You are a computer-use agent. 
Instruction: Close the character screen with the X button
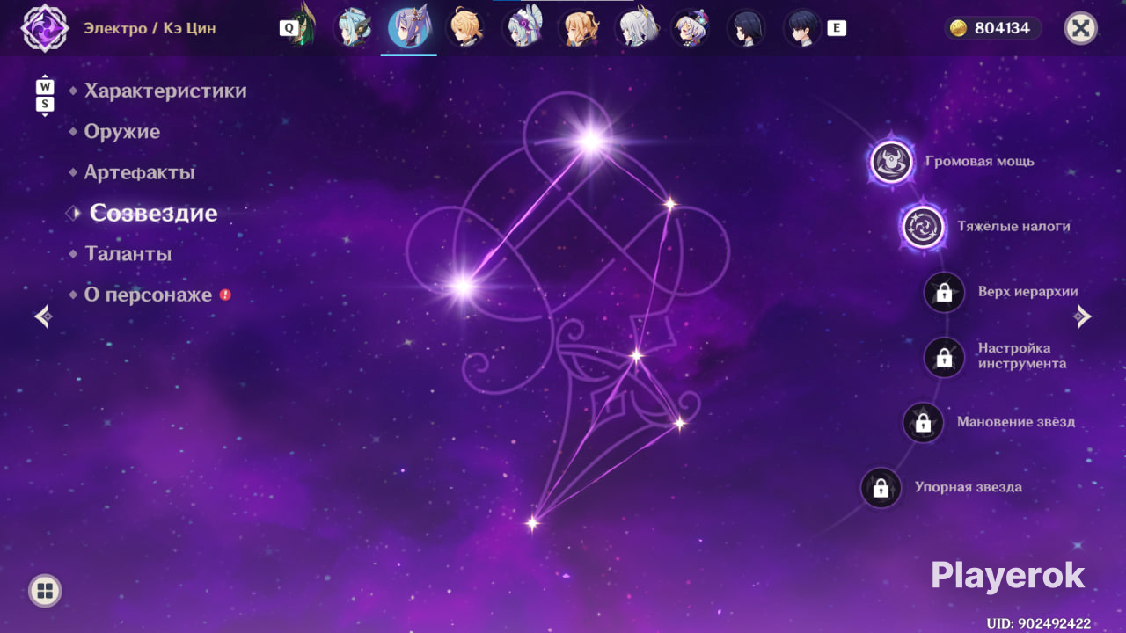pos(1081,28)
